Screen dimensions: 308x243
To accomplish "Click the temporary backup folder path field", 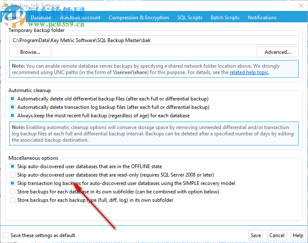I will tap(154, 40).
